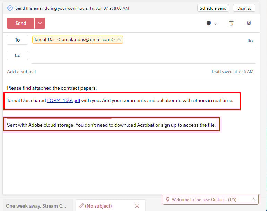Image resolution: width=267 pixels, height=211 pixels.
Task: Click the pencil icon on the draft tab
Action: pos(81,206)
